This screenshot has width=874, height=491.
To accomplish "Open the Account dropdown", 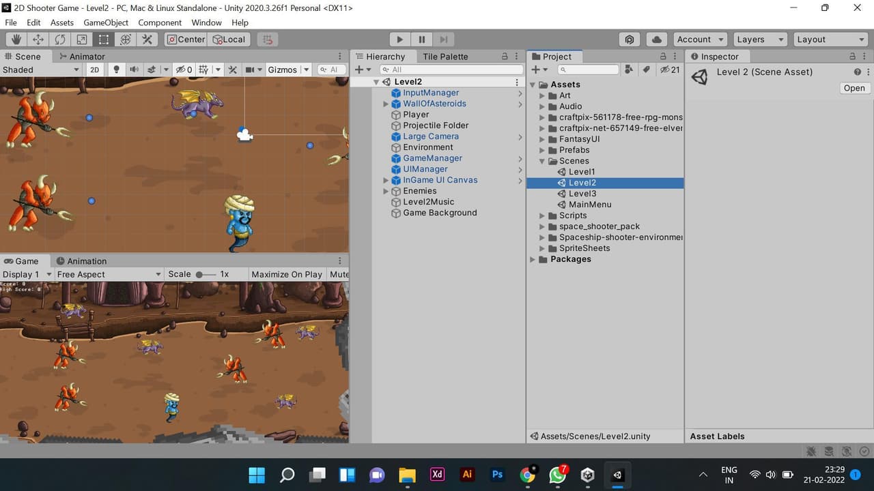I will coord(701,40).
